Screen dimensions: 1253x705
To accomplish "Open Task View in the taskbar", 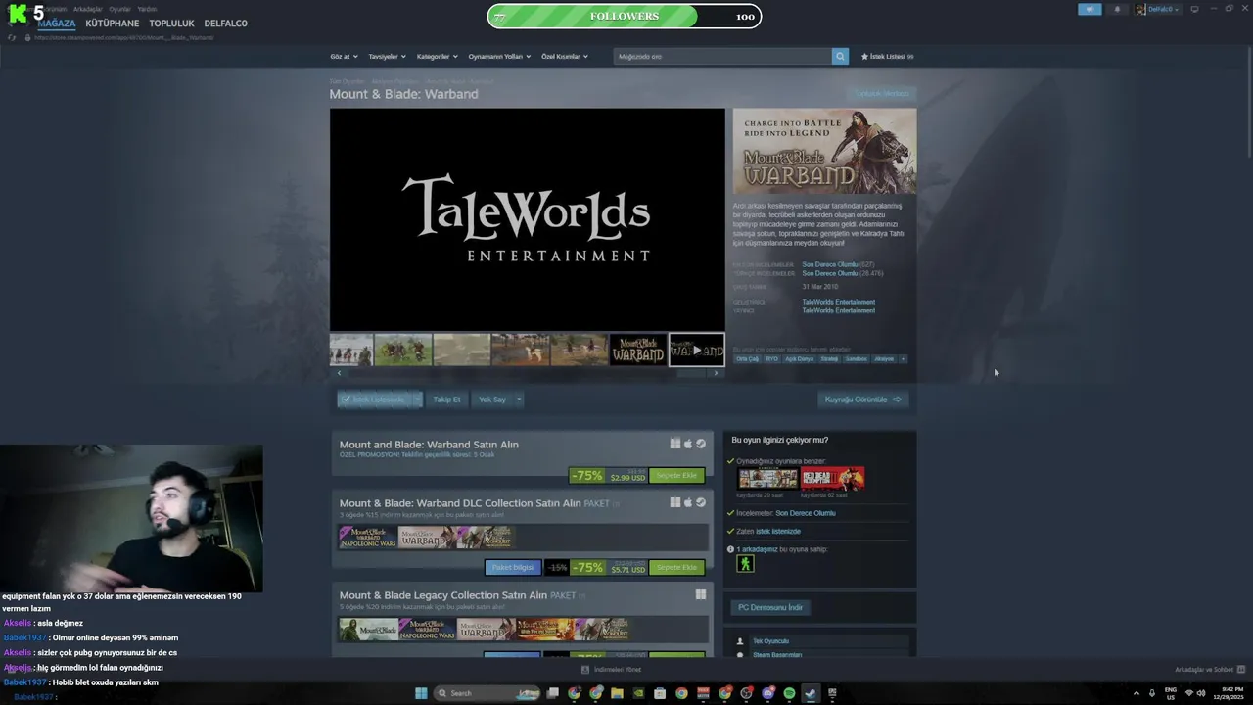I will (553, 693).
